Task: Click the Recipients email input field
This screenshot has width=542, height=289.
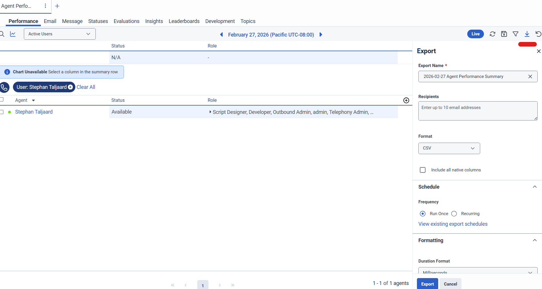Action: click(477, 111)
